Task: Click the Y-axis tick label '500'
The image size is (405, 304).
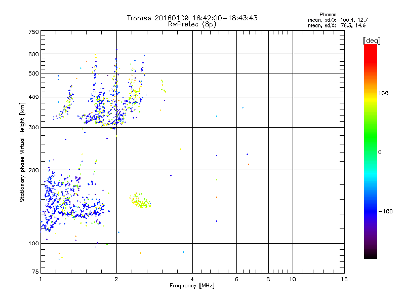Action: pos(33,73)
